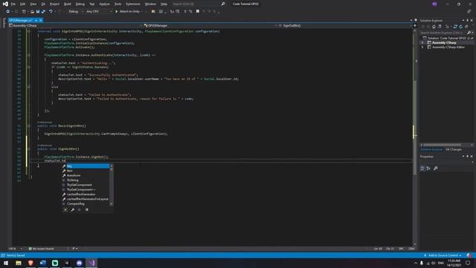Open the Window menu
Image resolution: width=476 pixels, height=268 pixels.
point(150,4)
